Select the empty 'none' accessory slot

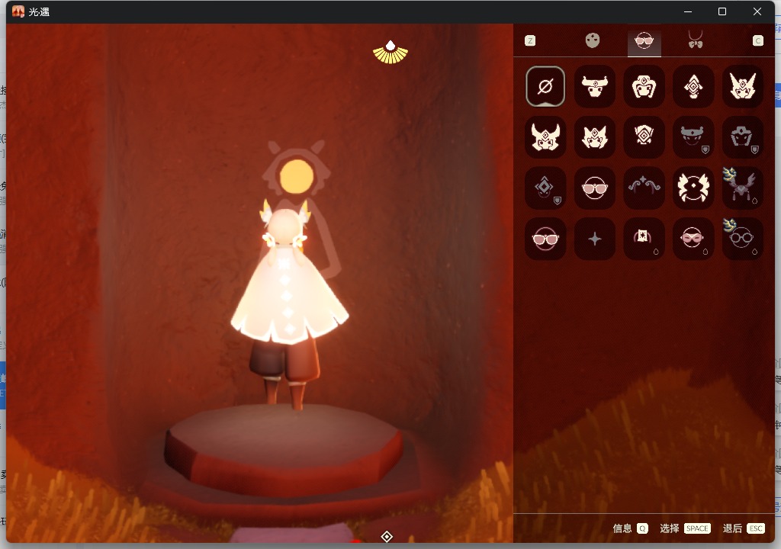click(x=545, y=86)
